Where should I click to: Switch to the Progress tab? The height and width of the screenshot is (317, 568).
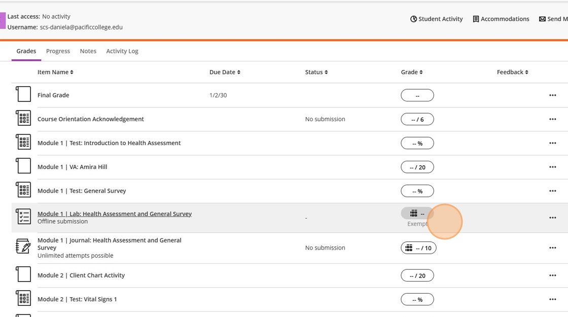58,51
